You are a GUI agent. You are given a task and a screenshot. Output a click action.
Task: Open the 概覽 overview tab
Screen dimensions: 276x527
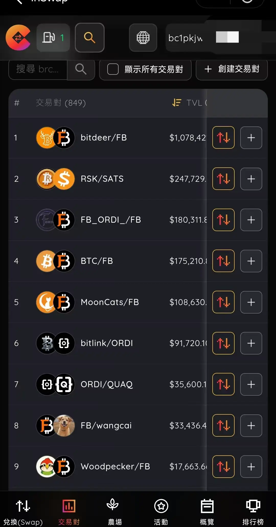[207, 511]
